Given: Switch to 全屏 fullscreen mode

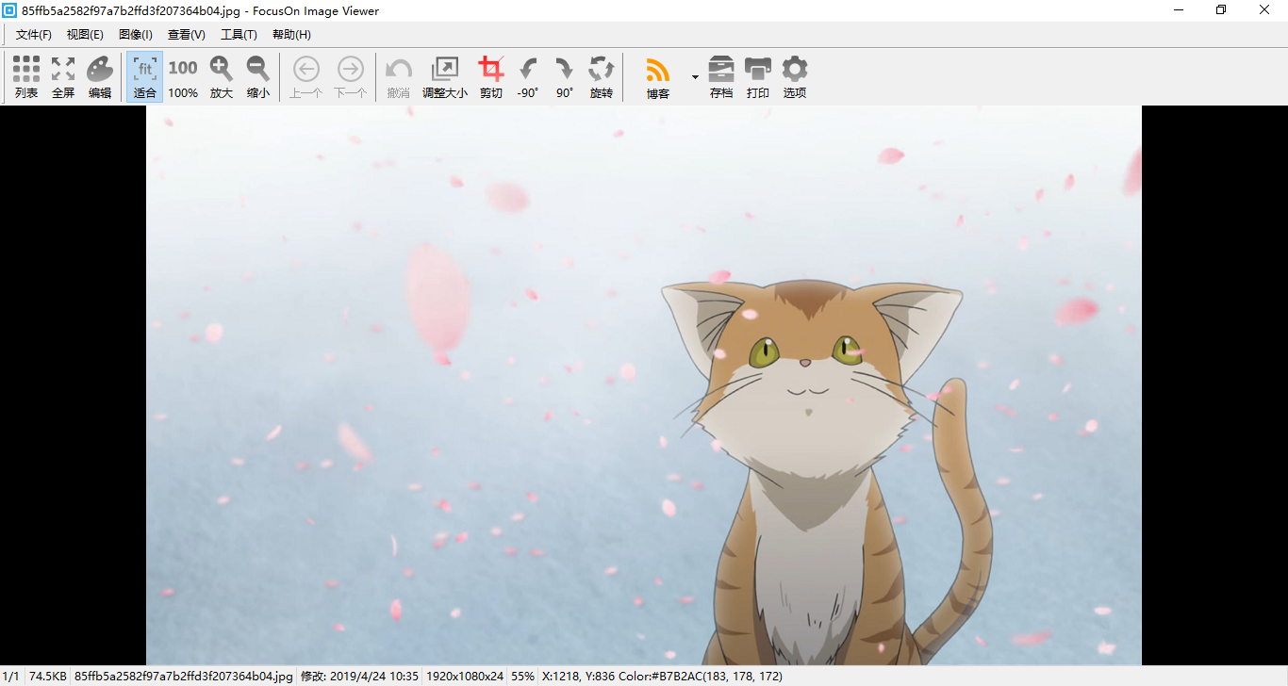Looking at the screenshot, I should click(x=63, y=77).
